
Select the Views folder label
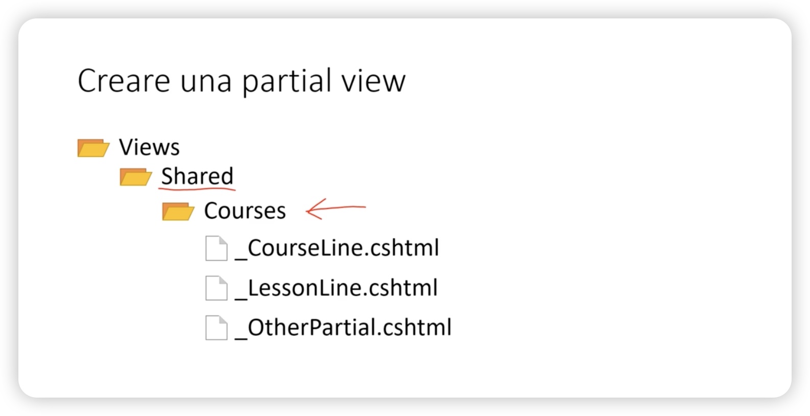coord(149,147)
